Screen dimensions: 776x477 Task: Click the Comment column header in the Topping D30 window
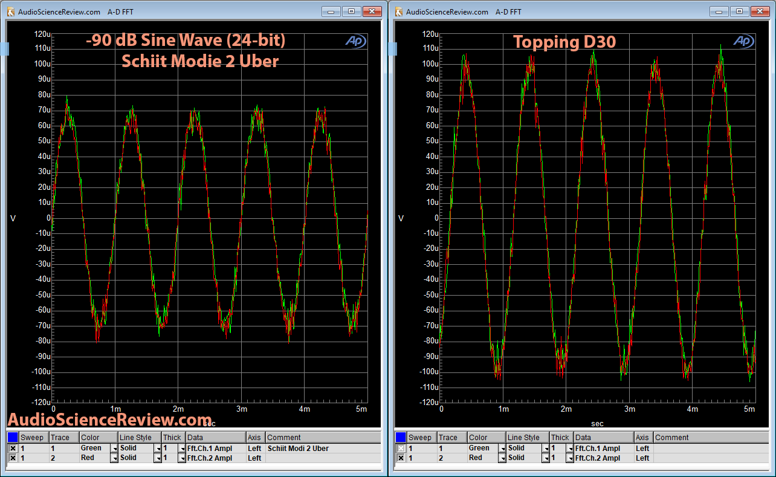(711, 438)
